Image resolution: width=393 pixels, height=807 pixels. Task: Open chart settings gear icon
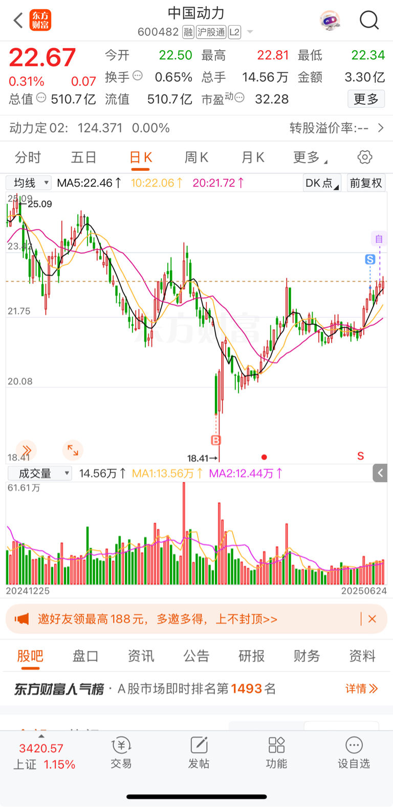(x=365, y=157)
